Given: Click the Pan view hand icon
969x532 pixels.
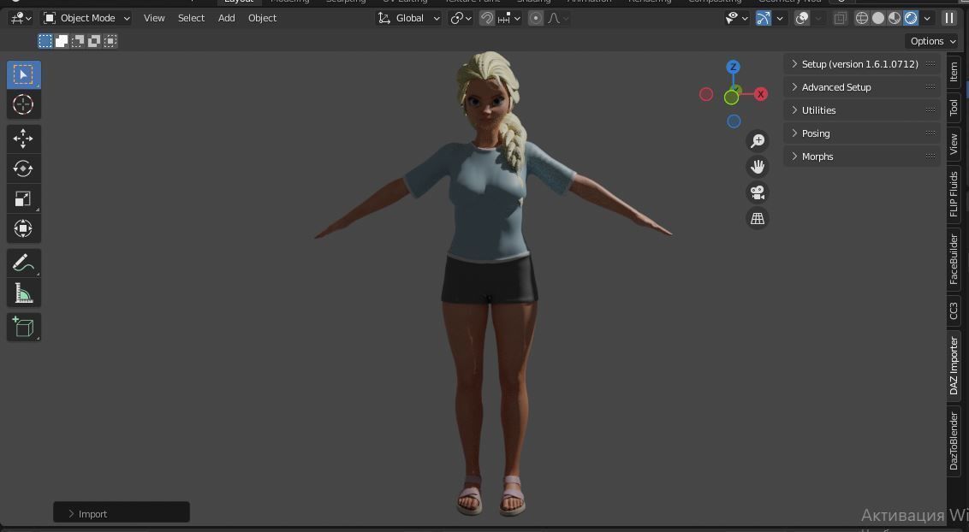Looking at the screenshot, I should click(757, 167).
